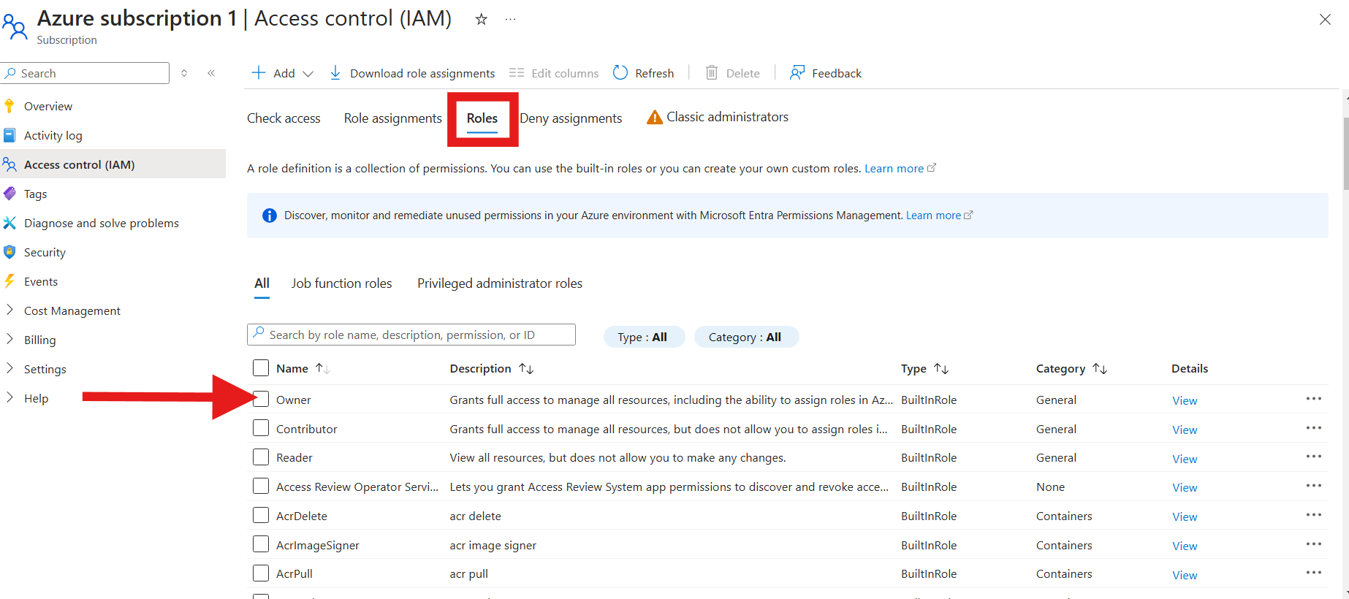Click the 'Owner' role name

[x=294, y=400]
